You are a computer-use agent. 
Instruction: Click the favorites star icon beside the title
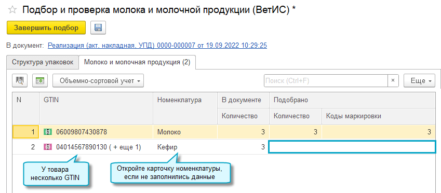[x=12, y=10]
